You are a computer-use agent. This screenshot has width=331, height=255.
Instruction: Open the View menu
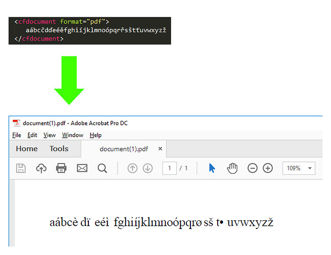click(50, 135)
